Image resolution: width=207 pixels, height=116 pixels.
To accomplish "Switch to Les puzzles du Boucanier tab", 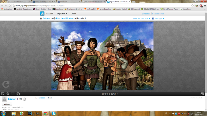I will pyautogui.click(x=94, y=2).
